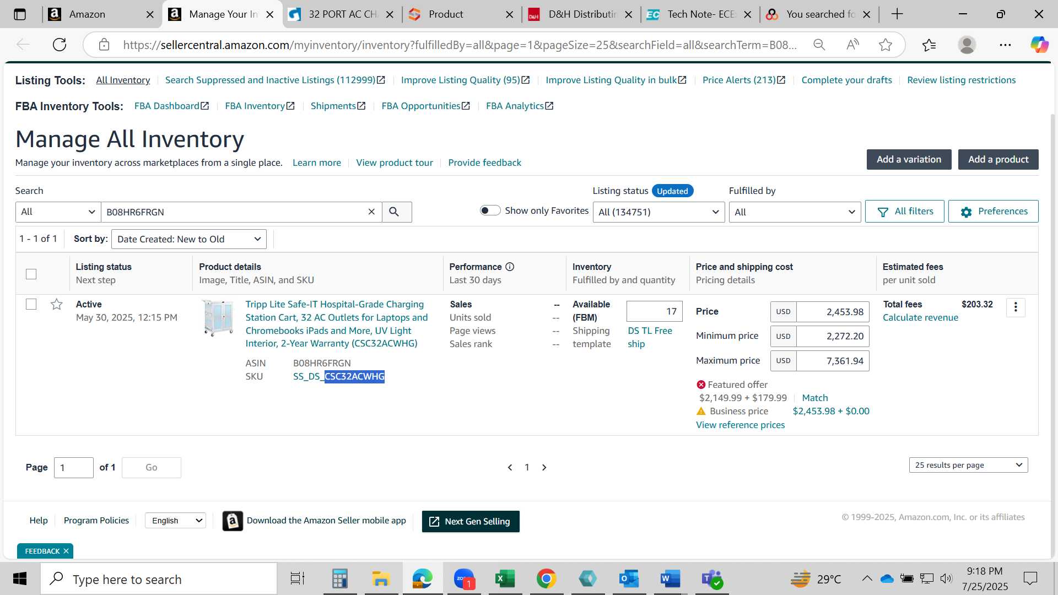Open the Price Alerts (213) link
Image resolution: width=1058 pixels, height=595 pixels.
tap(743, 80)
